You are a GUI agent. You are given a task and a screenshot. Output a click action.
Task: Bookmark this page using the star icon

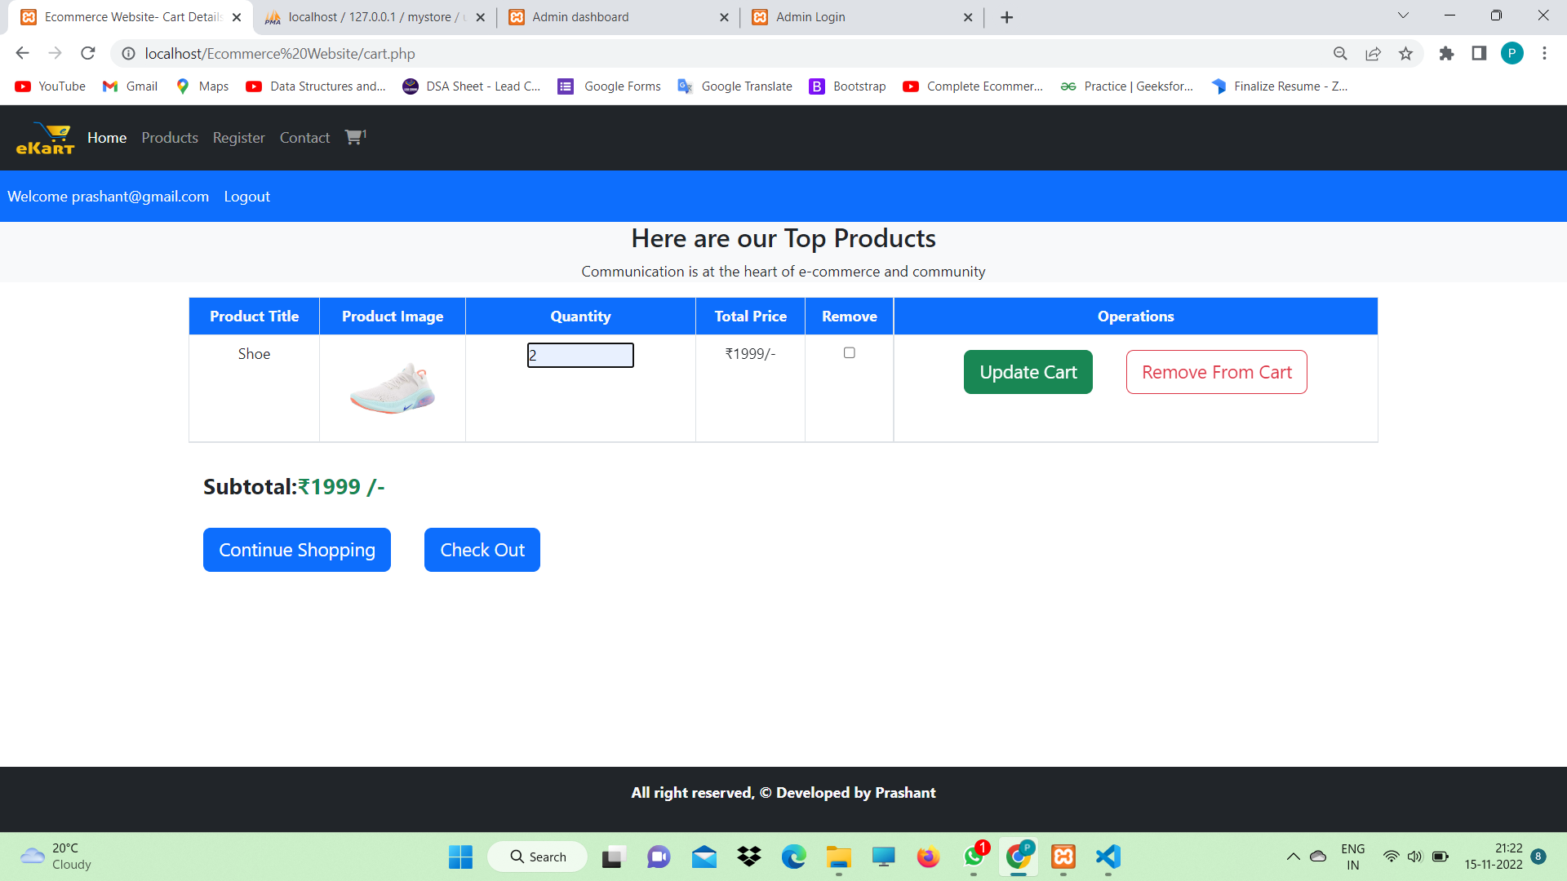[x=1405, y=53]
